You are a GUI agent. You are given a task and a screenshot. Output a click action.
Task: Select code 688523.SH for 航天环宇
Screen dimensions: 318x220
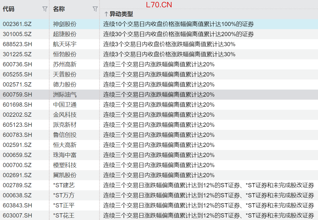(x=17, y=44)
